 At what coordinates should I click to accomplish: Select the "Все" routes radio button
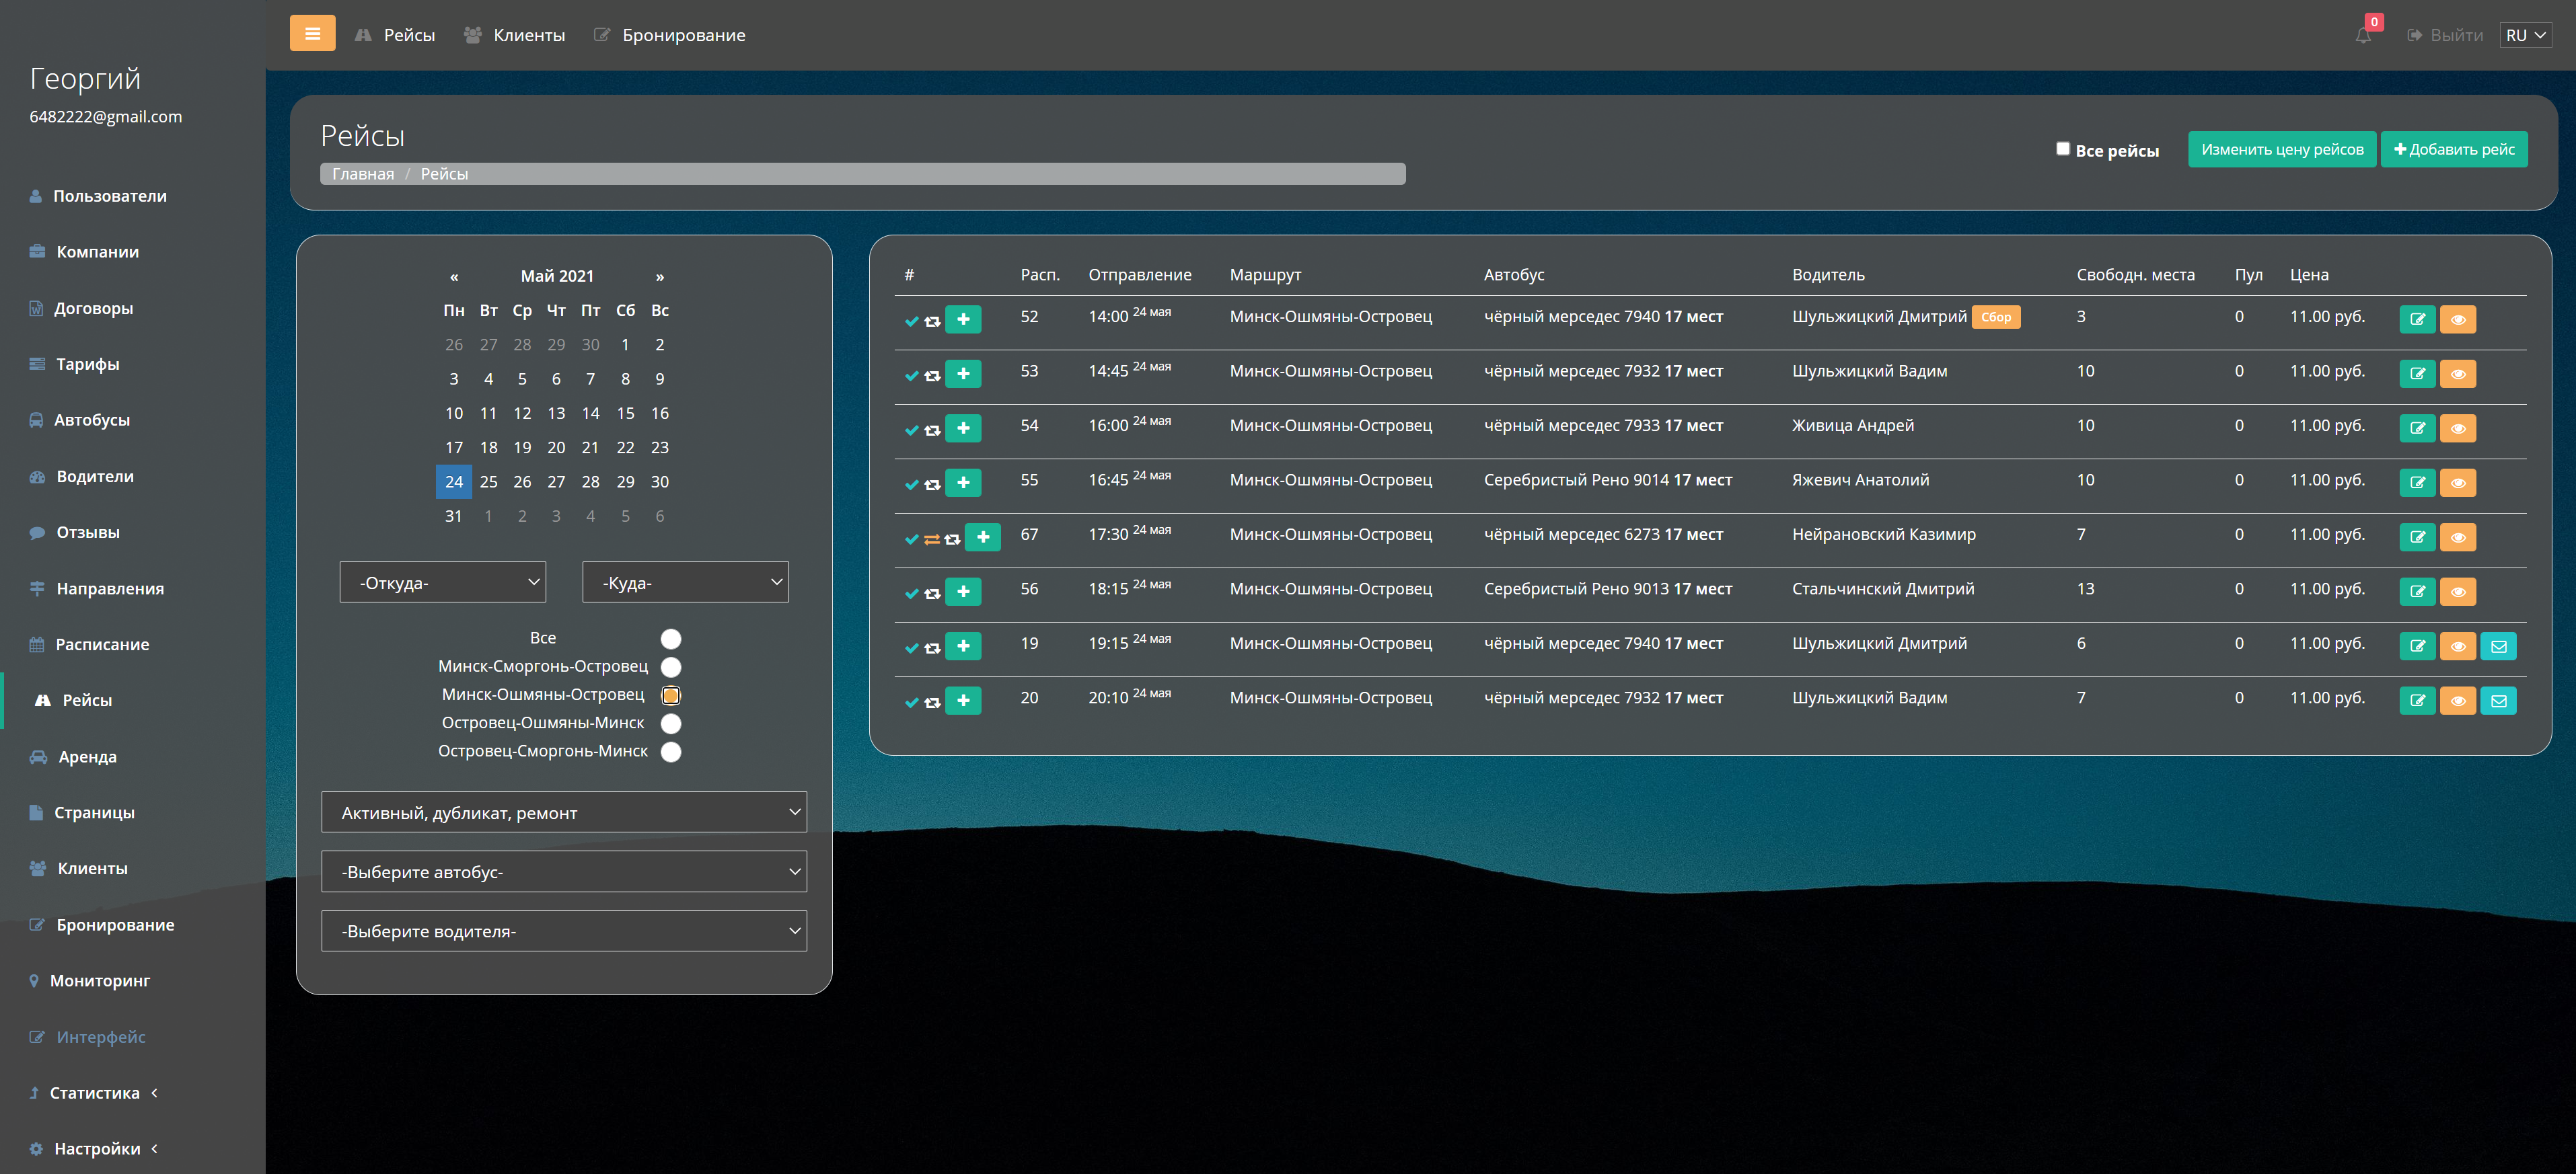tap(671, 639)
